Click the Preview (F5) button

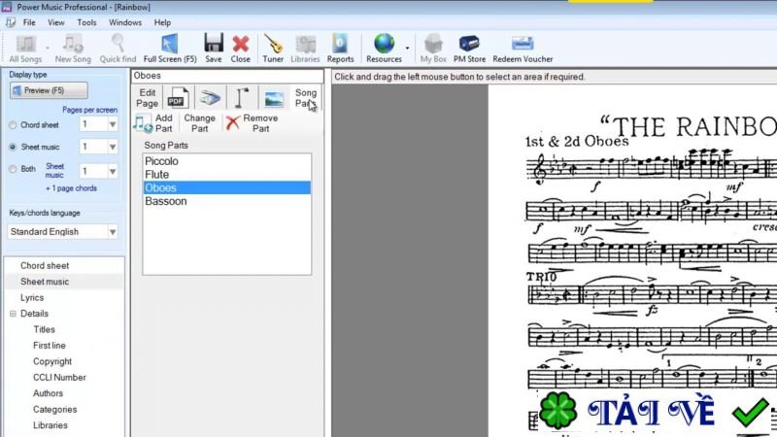click(49, 90)
